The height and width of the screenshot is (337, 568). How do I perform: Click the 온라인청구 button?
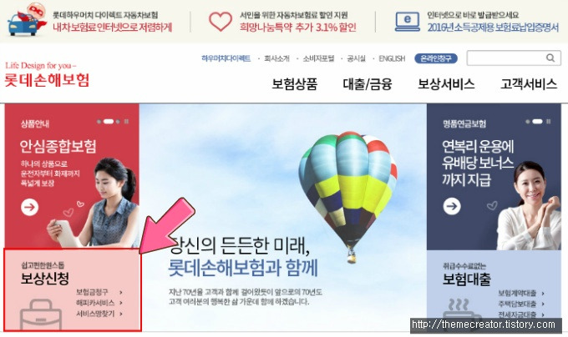point(436,58)
